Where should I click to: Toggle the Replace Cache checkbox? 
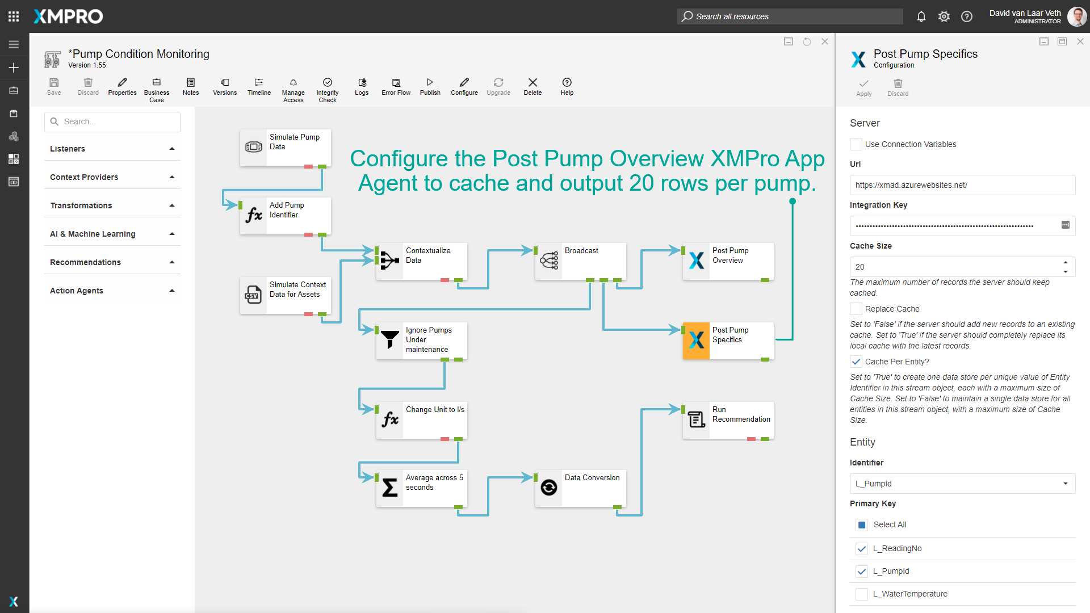click(856, 309)
